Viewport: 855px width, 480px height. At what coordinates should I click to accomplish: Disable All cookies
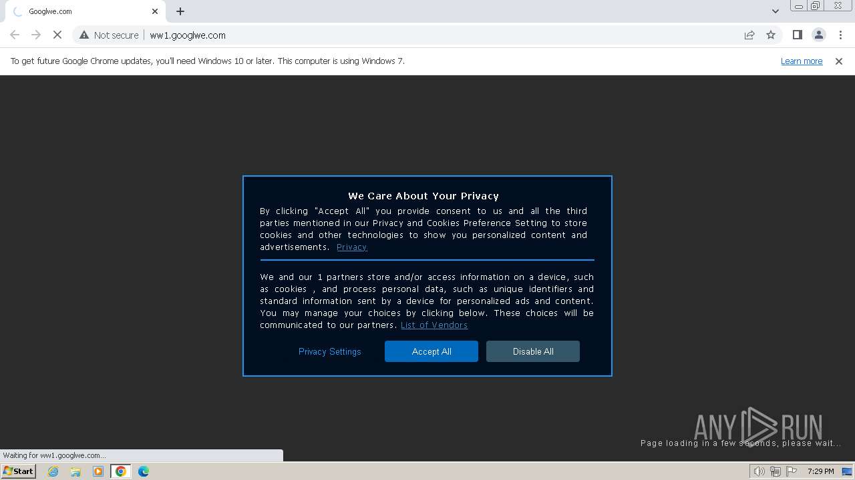click(x=533, y=351)
